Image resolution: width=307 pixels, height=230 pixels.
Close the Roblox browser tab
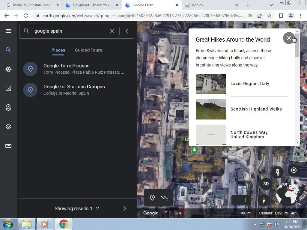236,5
